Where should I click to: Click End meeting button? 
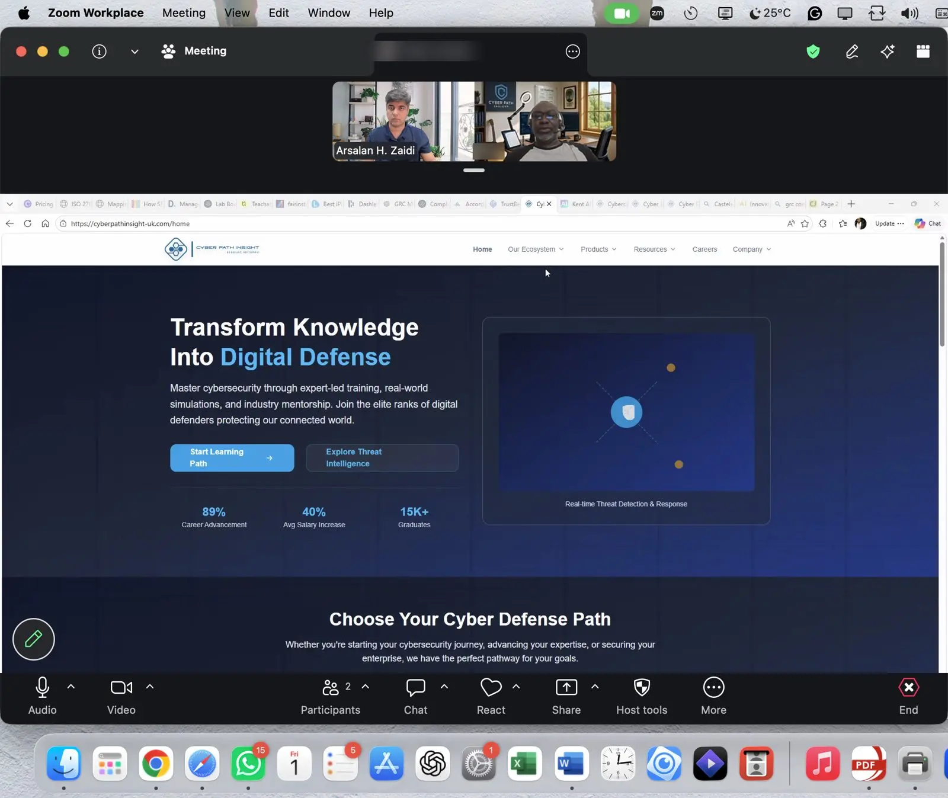908,696
